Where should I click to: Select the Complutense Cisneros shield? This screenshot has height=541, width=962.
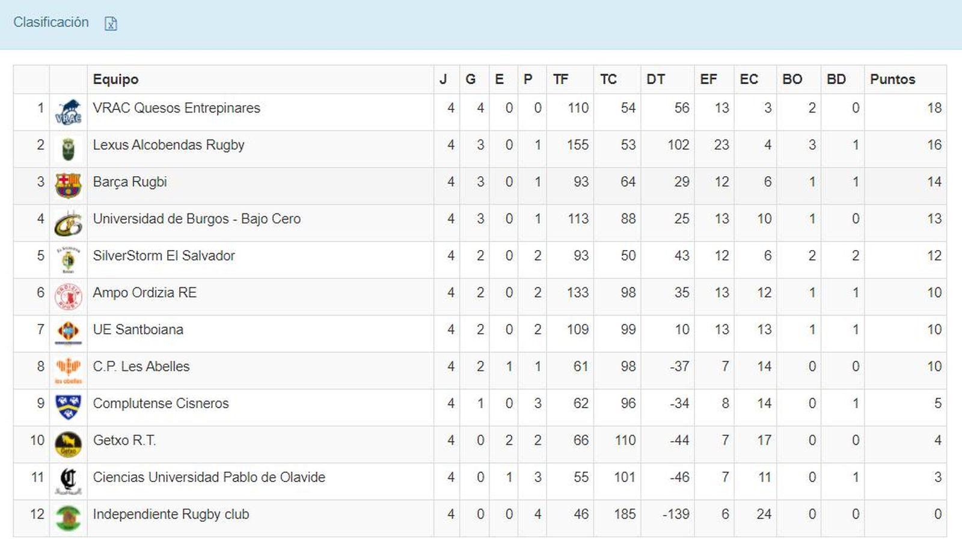pos(69,407)
